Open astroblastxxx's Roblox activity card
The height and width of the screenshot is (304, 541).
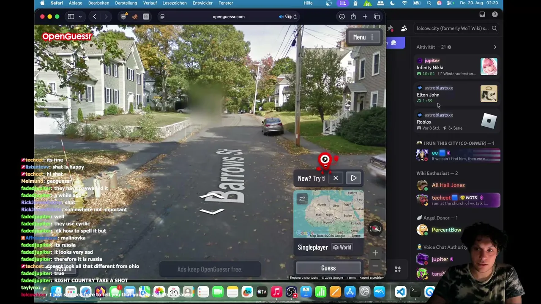[457, 121]
